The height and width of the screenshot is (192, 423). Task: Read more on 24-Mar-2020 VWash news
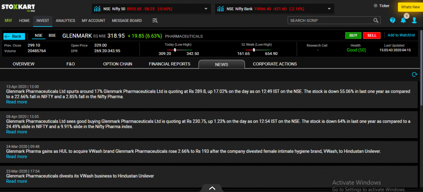click(x=17, y=157)
